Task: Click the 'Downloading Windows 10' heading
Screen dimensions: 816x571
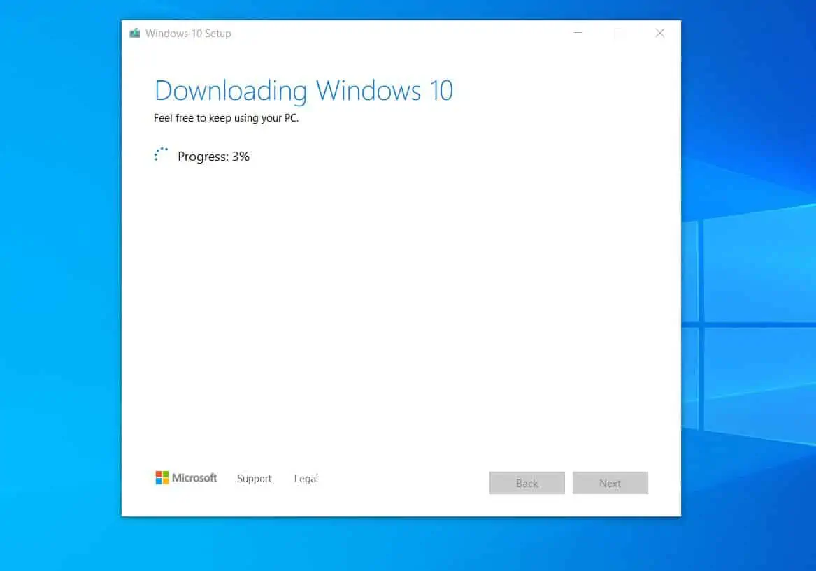Action: (303, 91)
